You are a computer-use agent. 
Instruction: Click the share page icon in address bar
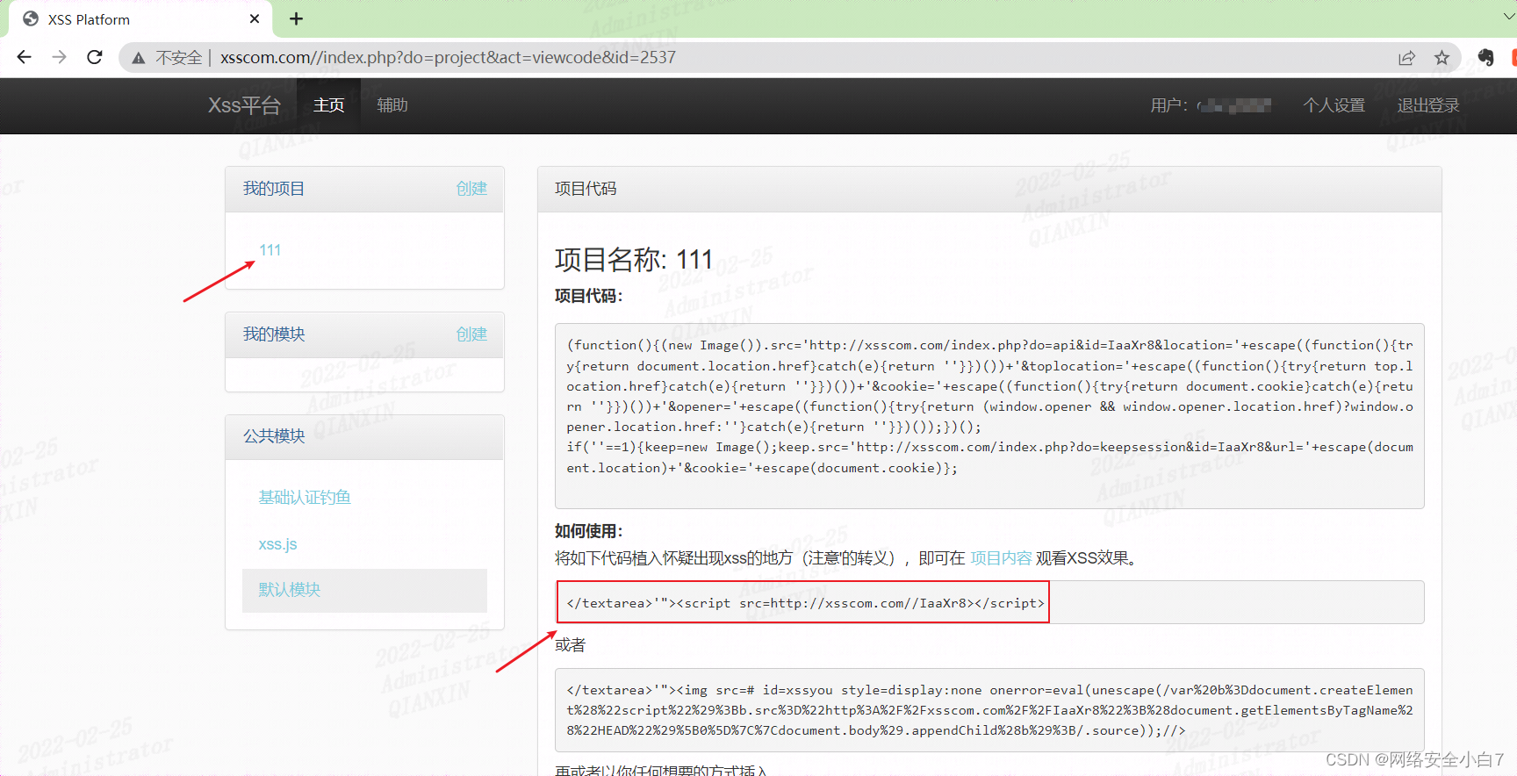click(x=1406, y=58)
